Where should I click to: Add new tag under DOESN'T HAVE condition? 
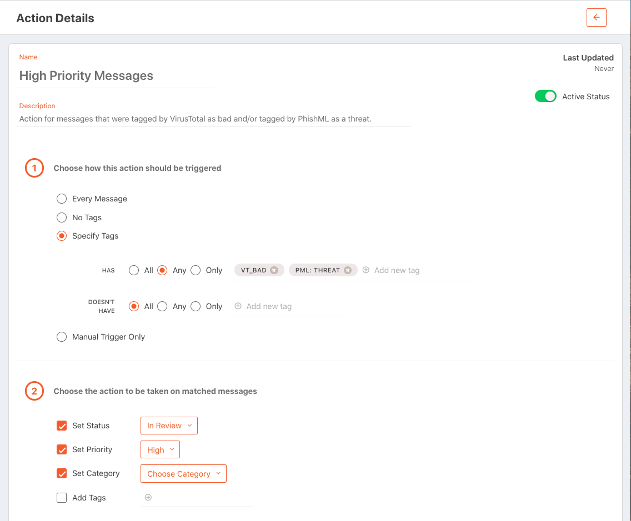pyautogui.click(x=238, y=306)
